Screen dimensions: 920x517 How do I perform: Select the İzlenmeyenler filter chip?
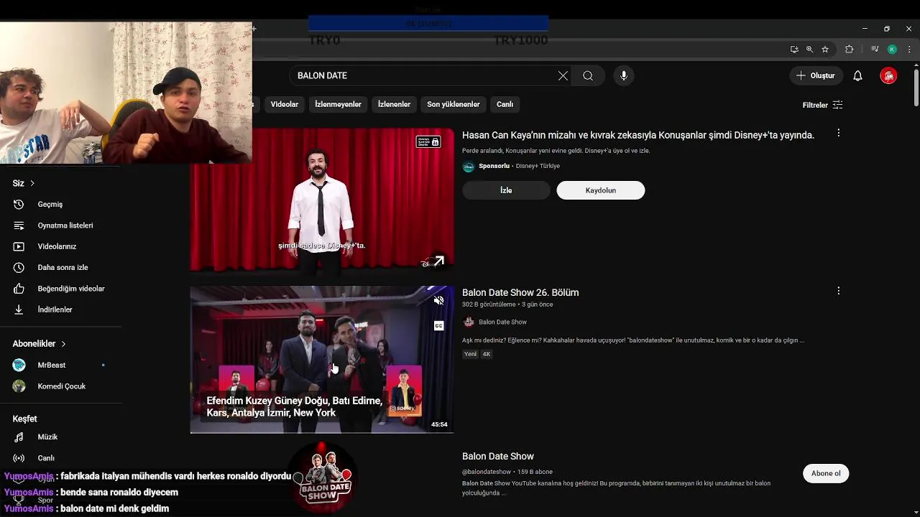338,104
